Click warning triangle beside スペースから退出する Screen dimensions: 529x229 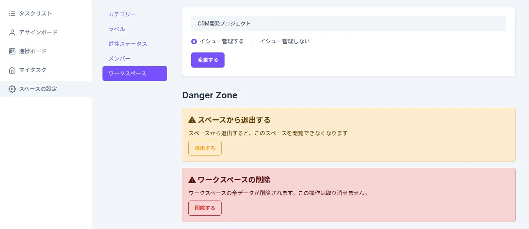192,120
